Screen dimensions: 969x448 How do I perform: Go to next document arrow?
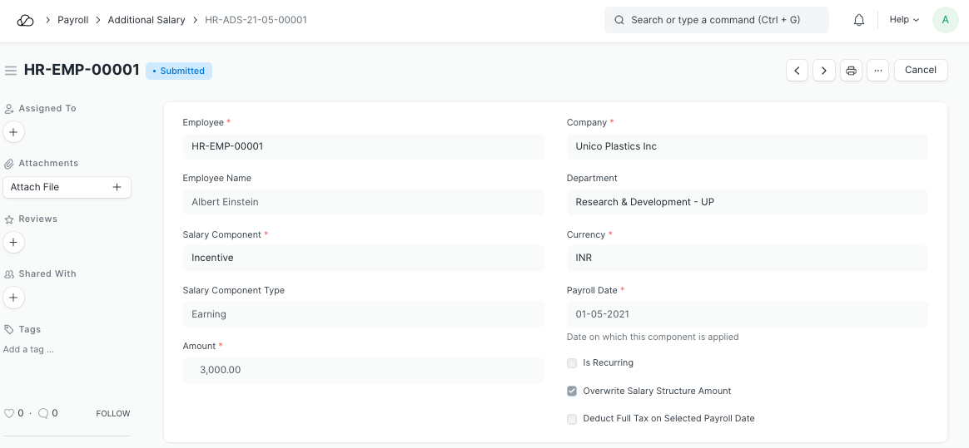[824, 71]
